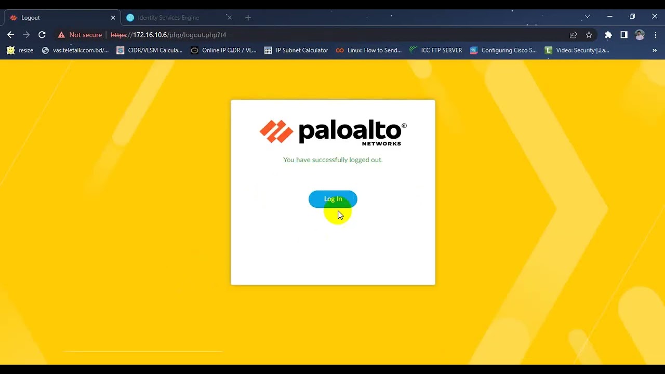Image resolution: width=665 pixels, height=374 pixels.
Task: Click the blue Log In button
Action: [332, 199]
